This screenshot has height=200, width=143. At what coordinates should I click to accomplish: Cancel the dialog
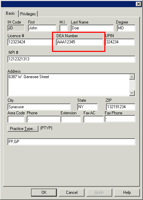pyautogui.click(x=71, y=192)
